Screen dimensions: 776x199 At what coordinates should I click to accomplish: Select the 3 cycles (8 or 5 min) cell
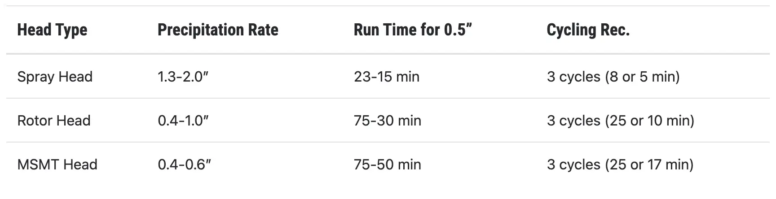pos(613,77)
